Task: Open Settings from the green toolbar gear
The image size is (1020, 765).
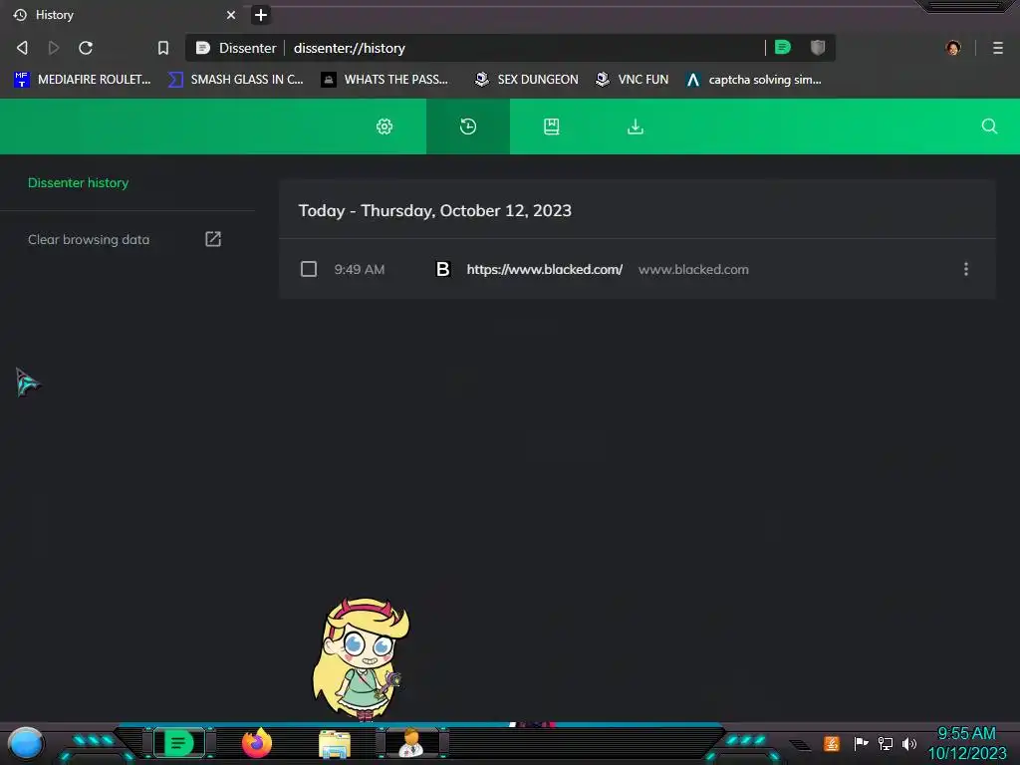Action: pos(384,127)
